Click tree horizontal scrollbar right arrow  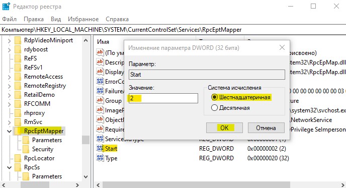tap(77, 185)
